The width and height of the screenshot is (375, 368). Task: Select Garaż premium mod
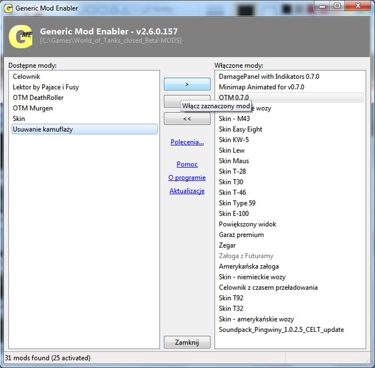click(291, 235)
